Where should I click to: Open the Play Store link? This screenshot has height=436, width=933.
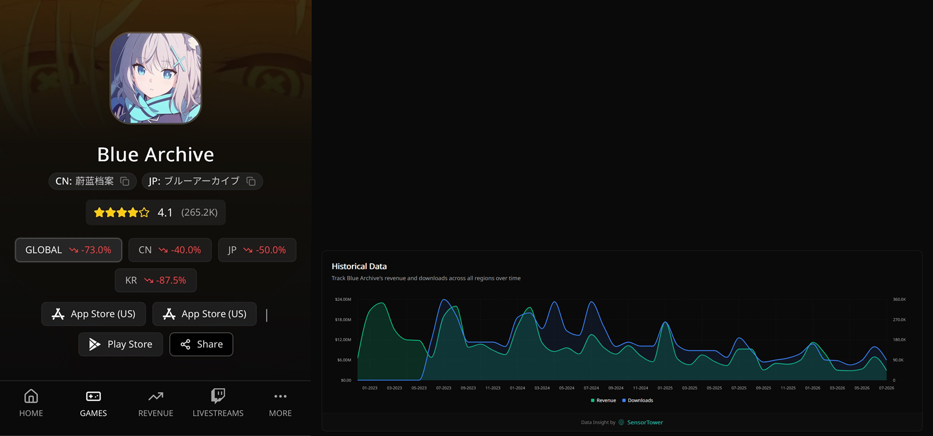coord(120,344)
